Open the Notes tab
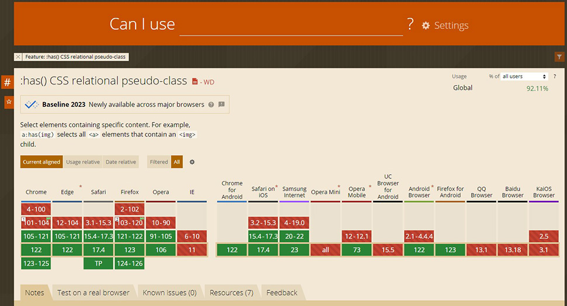 (x=34, y=293)
